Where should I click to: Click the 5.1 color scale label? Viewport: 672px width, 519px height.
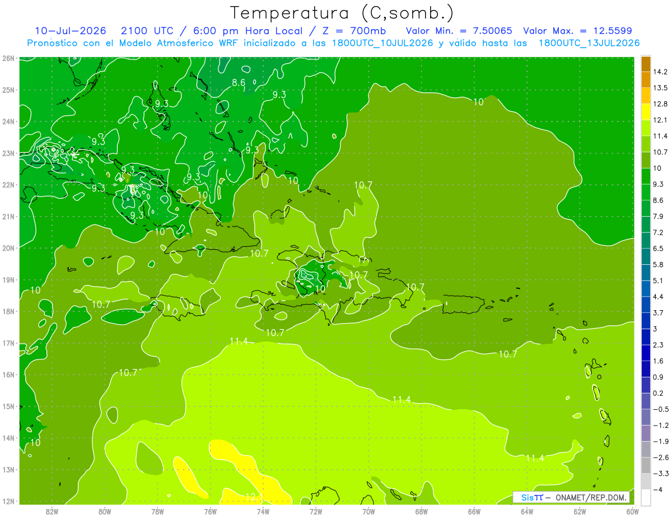coord(659,280)
